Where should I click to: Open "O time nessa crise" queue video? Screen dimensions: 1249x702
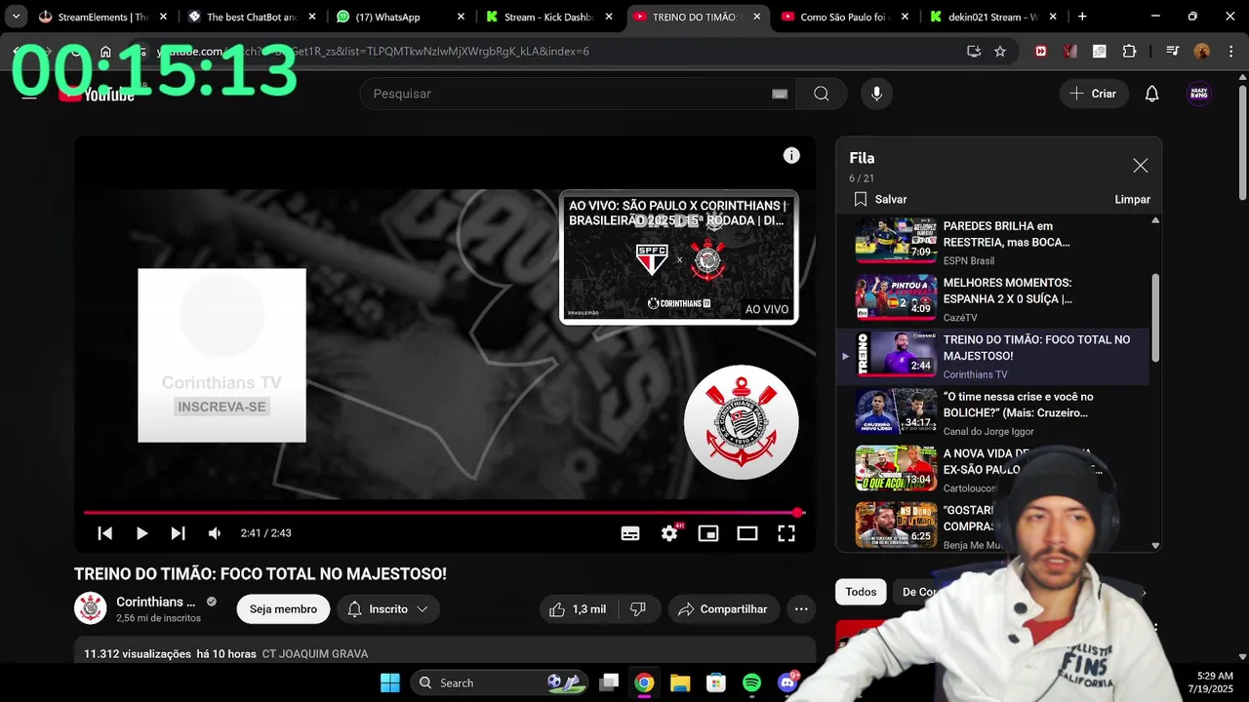992,412
